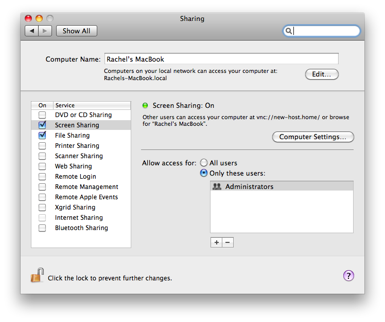
Task: Close the Sharing window with red button
Action: point(28,18)
